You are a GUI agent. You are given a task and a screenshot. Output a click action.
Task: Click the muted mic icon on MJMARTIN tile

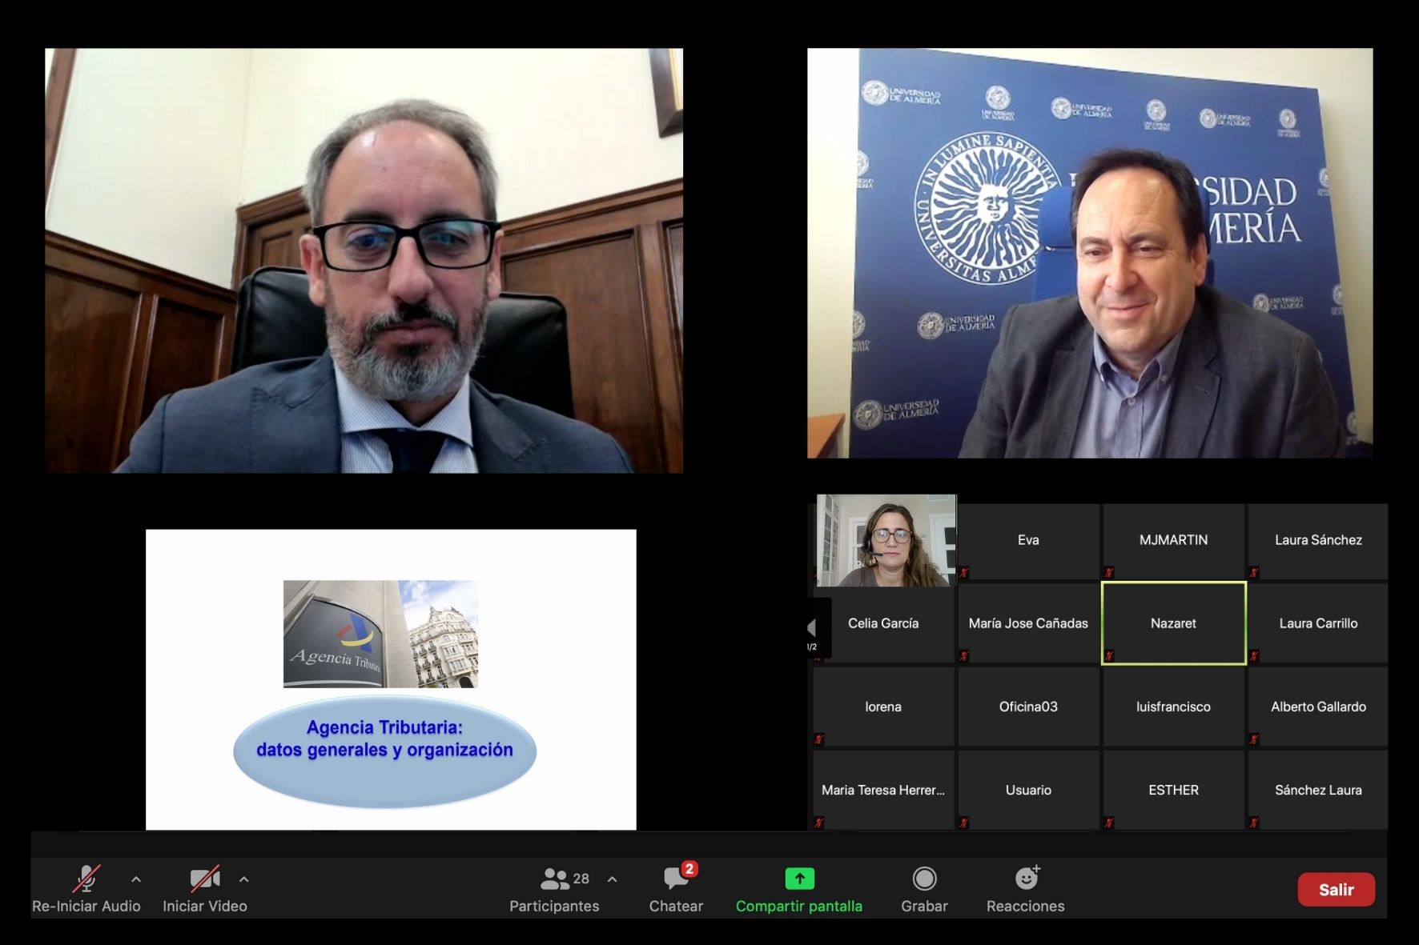click(1109, 573)
